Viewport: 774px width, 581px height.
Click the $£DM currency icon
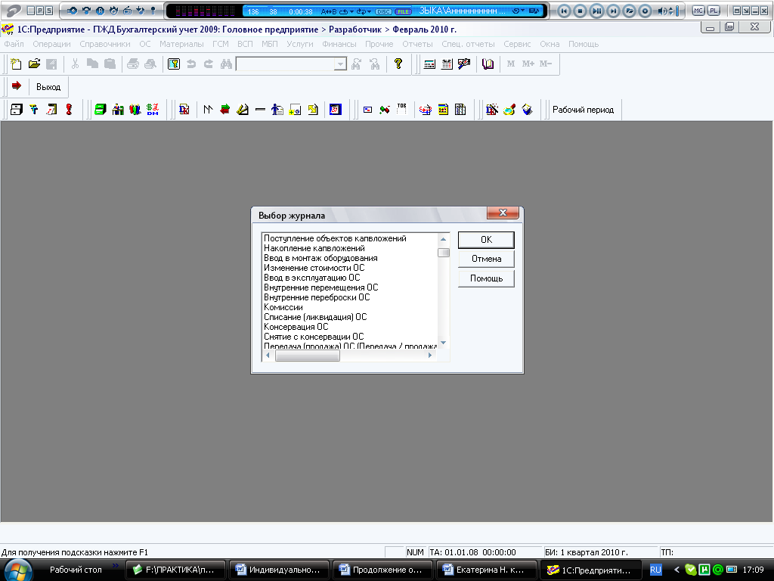(x=153, y=109)
